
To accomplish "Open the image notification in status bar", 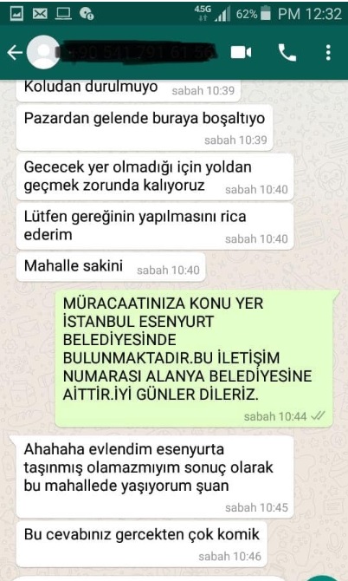I will coord(16,14).
